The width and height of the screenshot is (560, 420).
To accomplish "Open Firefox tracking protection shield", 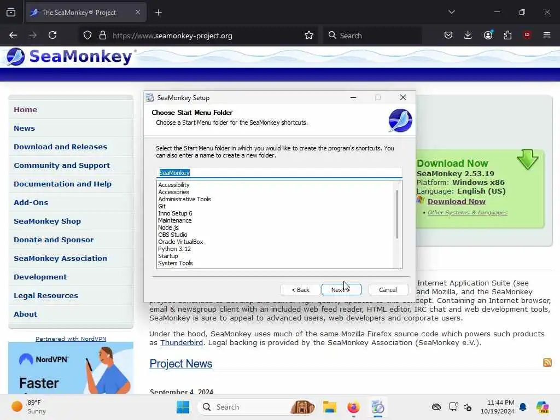I will (87, 36).
